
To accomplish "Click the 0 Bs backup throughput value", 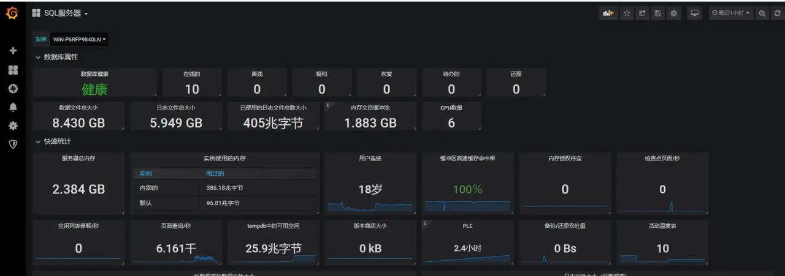I will click(565, 248).
